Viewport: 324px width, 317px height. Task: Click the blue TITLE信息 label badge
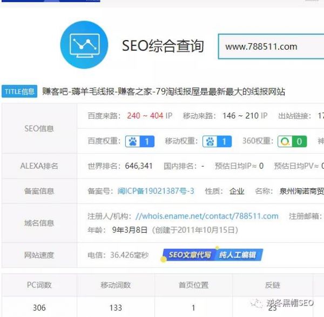[19, 91]
